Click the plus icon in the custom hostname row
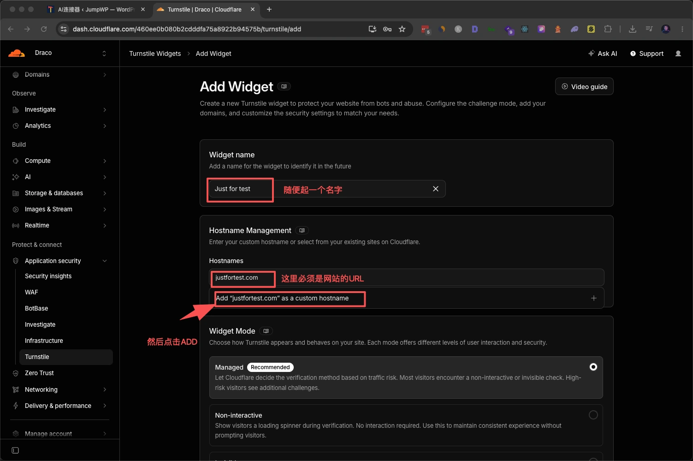 click(594, 299)
